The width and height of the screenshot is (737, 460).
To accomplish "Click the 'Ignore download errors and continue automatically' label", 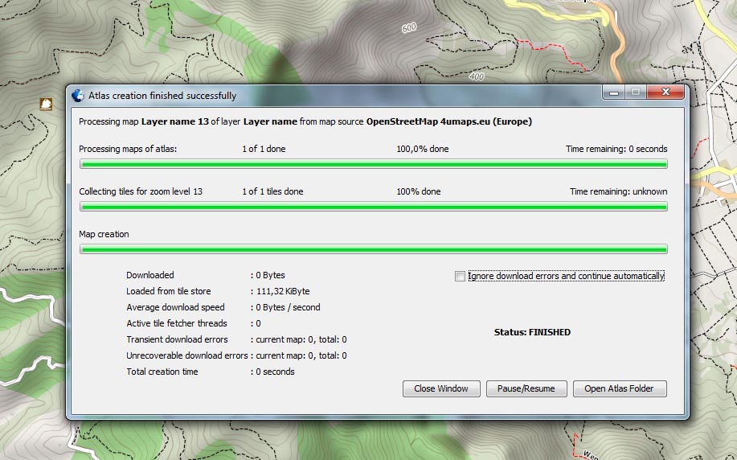I will pyautogui.click(x=566, y=277).
